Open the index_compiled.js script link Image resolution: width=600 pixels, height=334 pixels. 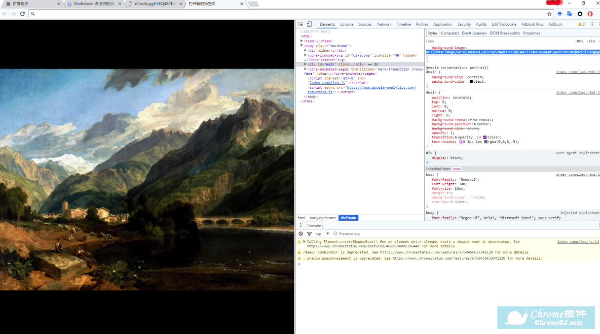point(327,83)
